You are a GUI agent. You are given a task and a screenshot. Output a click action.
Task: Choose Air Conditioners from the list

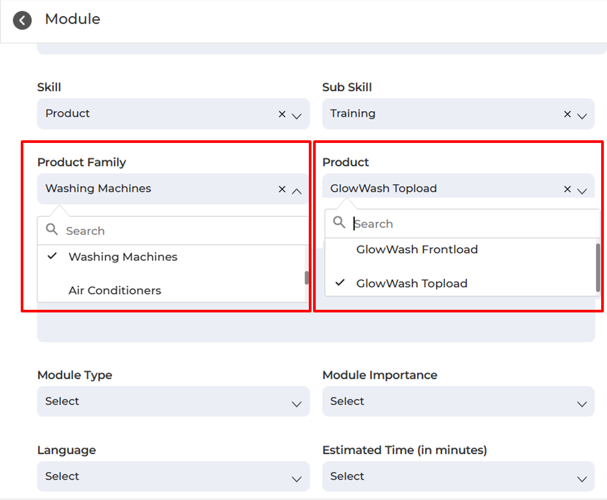click(115, 291)
